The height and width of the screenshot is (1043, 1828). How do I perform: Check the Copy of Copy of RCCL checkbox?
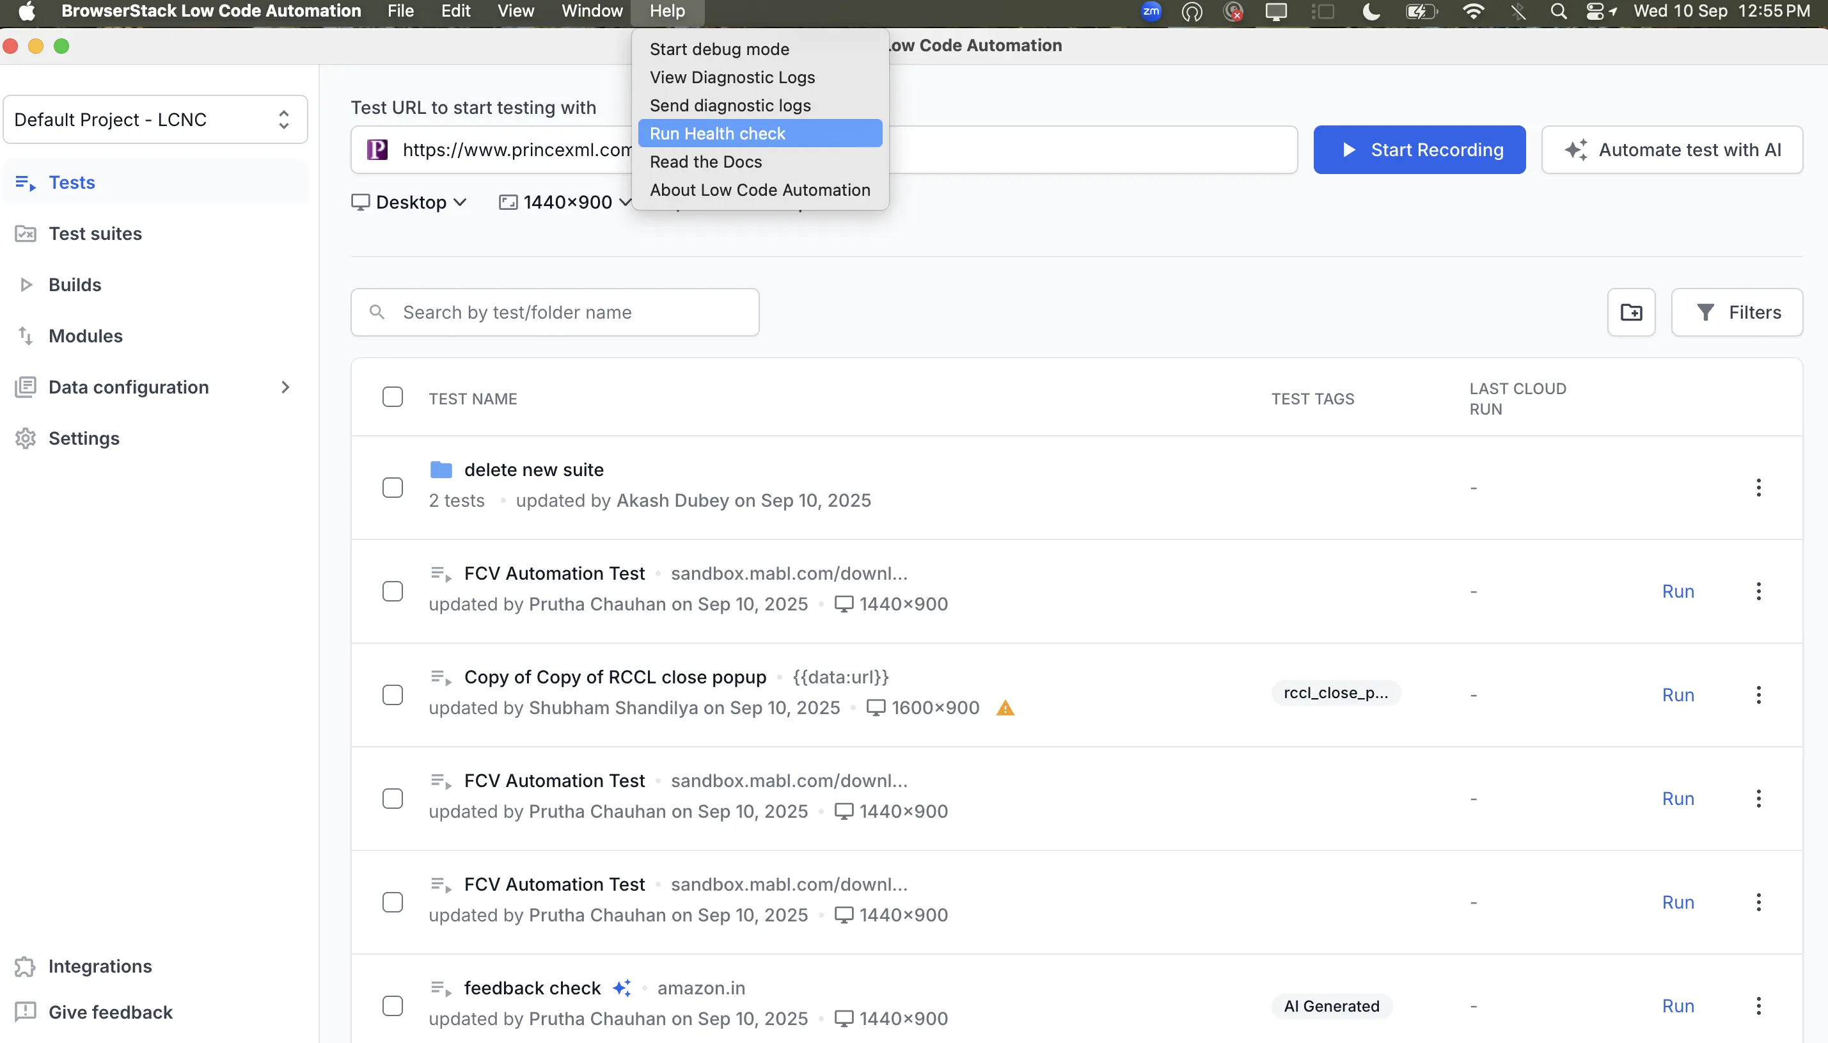coord(392,695)
